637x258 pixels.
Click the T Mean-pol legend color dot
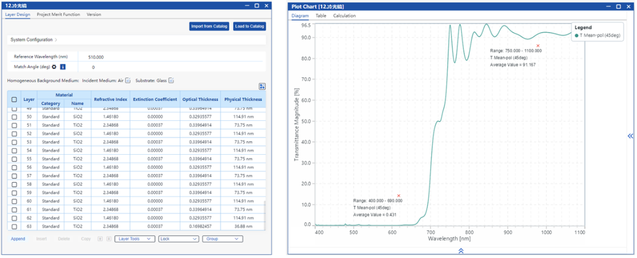point(577,35)
